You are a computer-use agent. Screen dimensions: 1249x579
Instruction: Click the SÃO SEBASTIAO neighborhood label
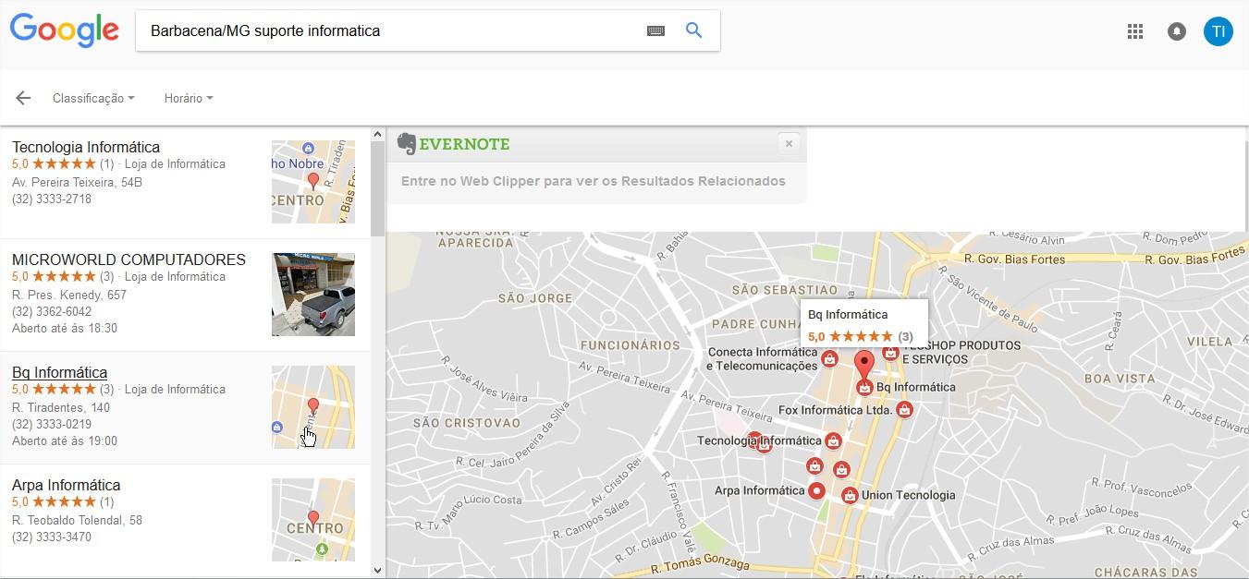tap(784, 290)
